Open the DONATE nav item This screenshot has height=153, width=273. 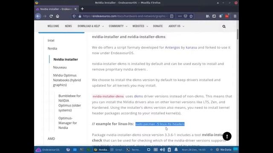(158, 26)
